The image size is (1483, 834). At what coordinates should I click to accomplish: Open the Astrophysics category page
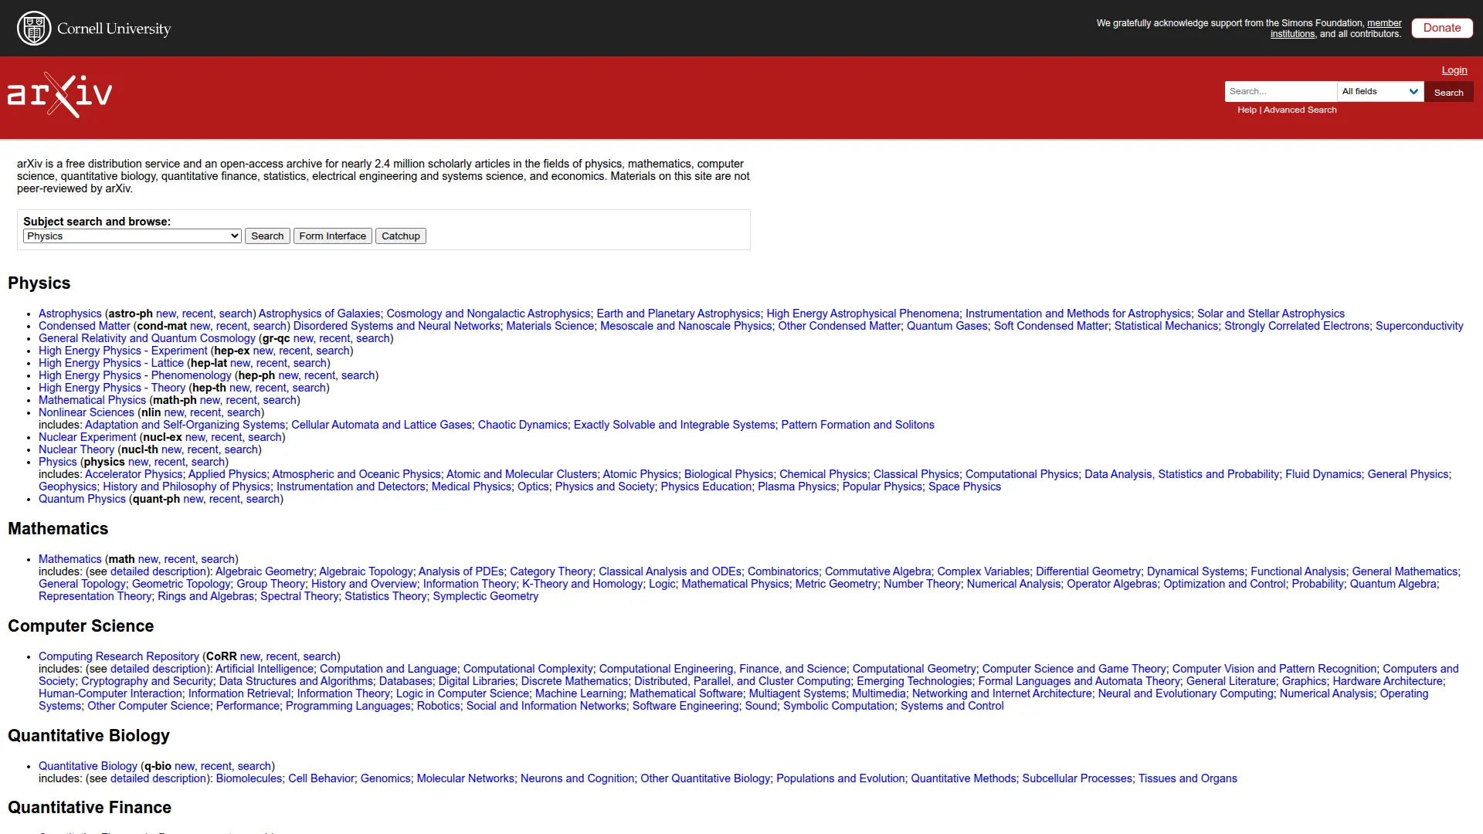point(70,313)
